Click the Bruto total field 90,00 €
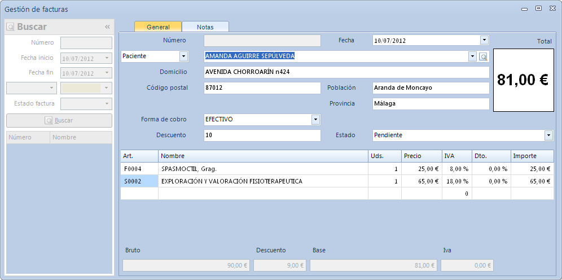562x280 pixels. coord(186,265)
